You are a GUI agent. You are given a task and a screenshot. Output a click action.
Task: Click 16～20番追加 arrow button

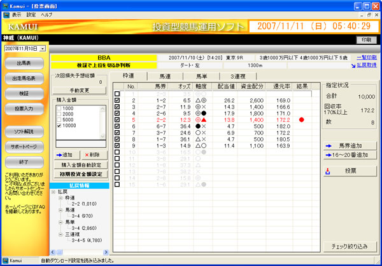pos(350,154)
